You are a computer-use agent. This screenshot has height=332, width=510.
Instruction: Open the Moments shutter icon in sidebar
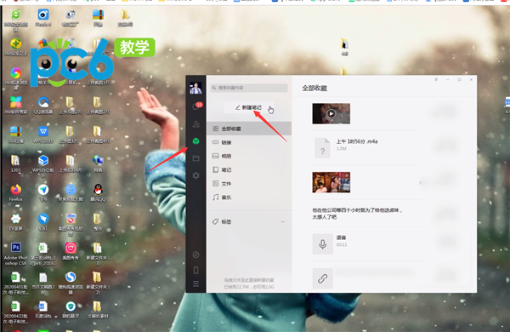(x=195, y=175)
